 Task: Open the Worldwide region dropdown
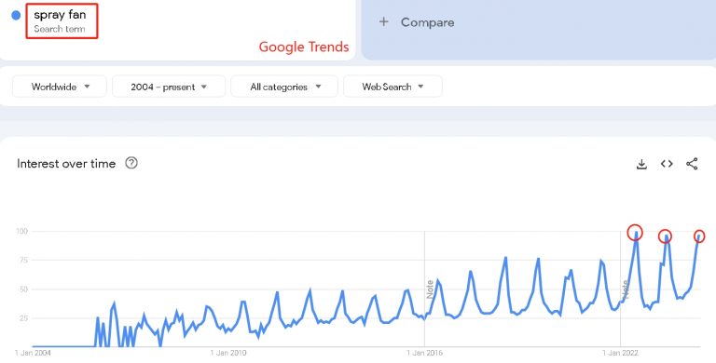click(x=60, y=87)
